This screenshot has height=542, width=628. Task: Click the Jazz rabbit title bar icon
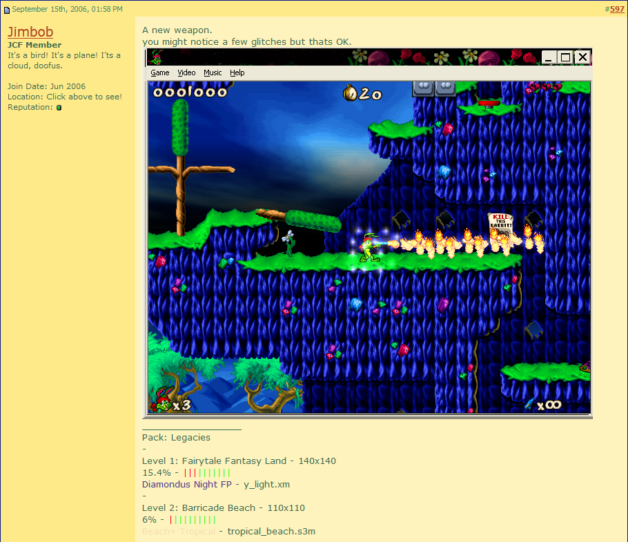click(x=156, y=57)
